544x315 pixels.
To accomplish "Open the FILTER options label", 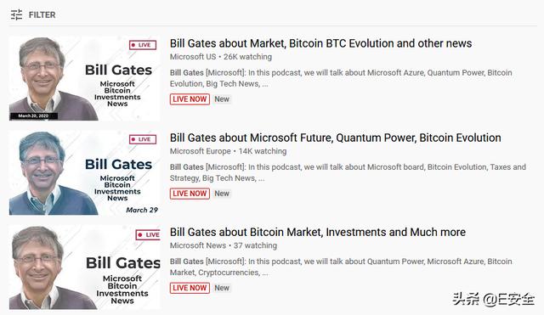I will (x=42, y=15).
